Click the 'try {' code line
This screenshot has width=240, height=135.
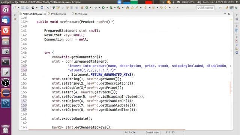pos(49,52)
